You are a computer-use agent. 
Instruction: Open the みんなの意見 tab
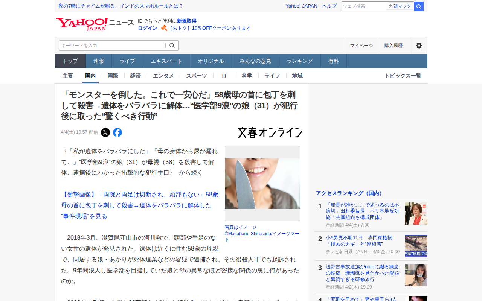(255, 61)
